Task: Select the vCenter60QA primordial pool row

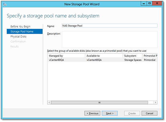Action: pos(102,60)
